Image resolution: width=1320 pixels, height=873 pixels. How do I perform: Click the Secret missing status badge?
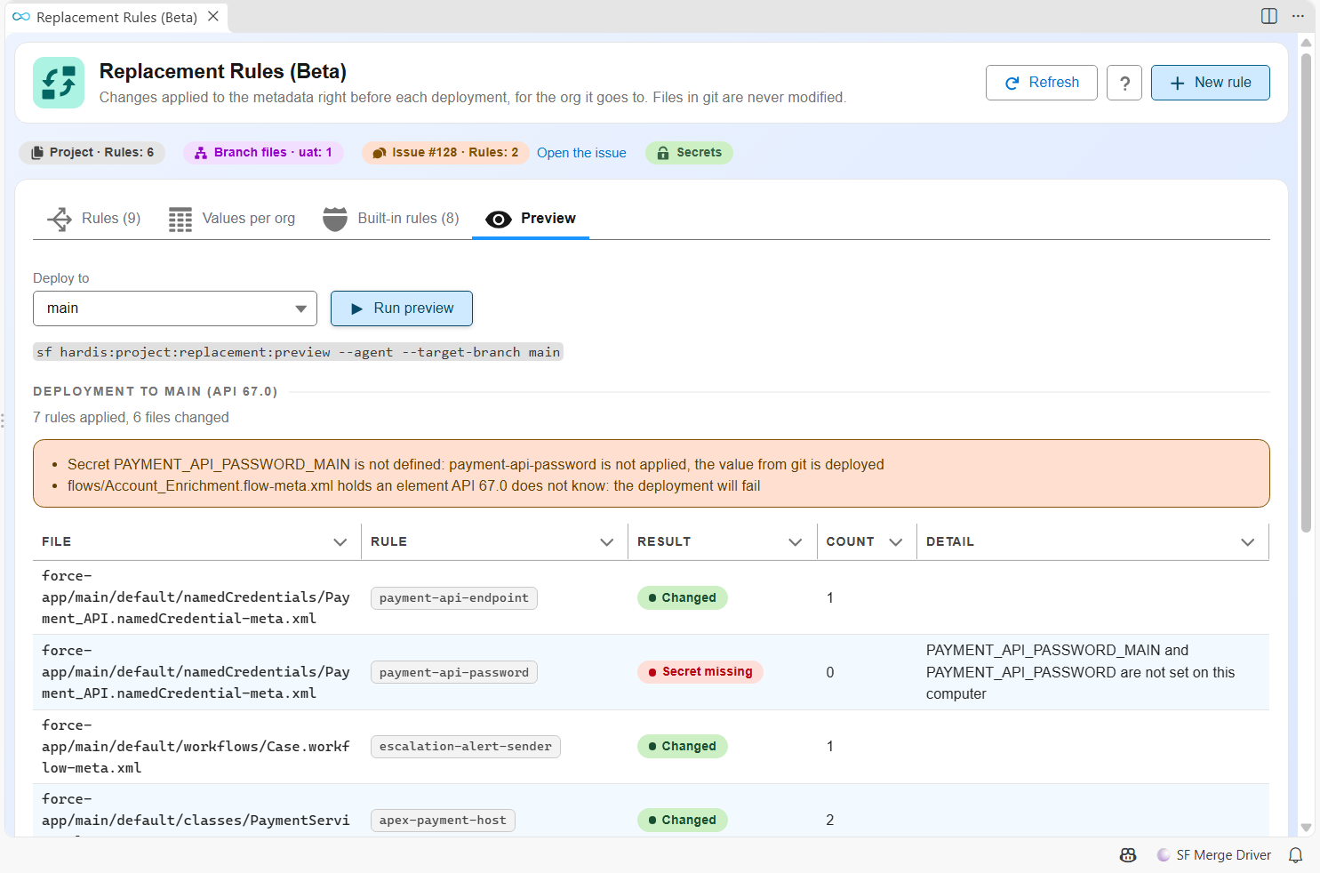(700, 672)
